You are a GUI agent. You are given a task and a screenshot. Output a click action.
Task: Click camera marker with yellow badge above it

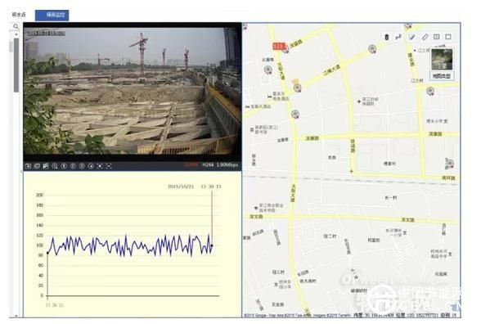click(297, 88)
